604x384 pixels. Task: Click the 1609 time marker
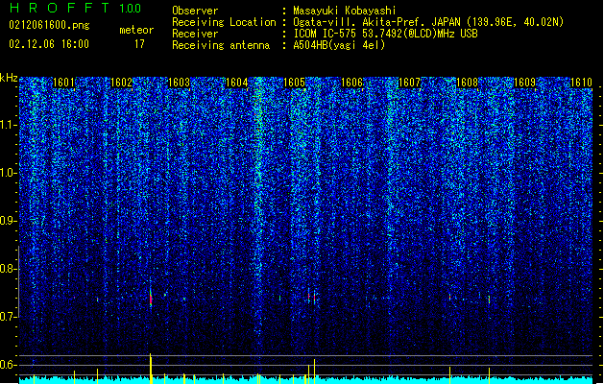point(525,83)
